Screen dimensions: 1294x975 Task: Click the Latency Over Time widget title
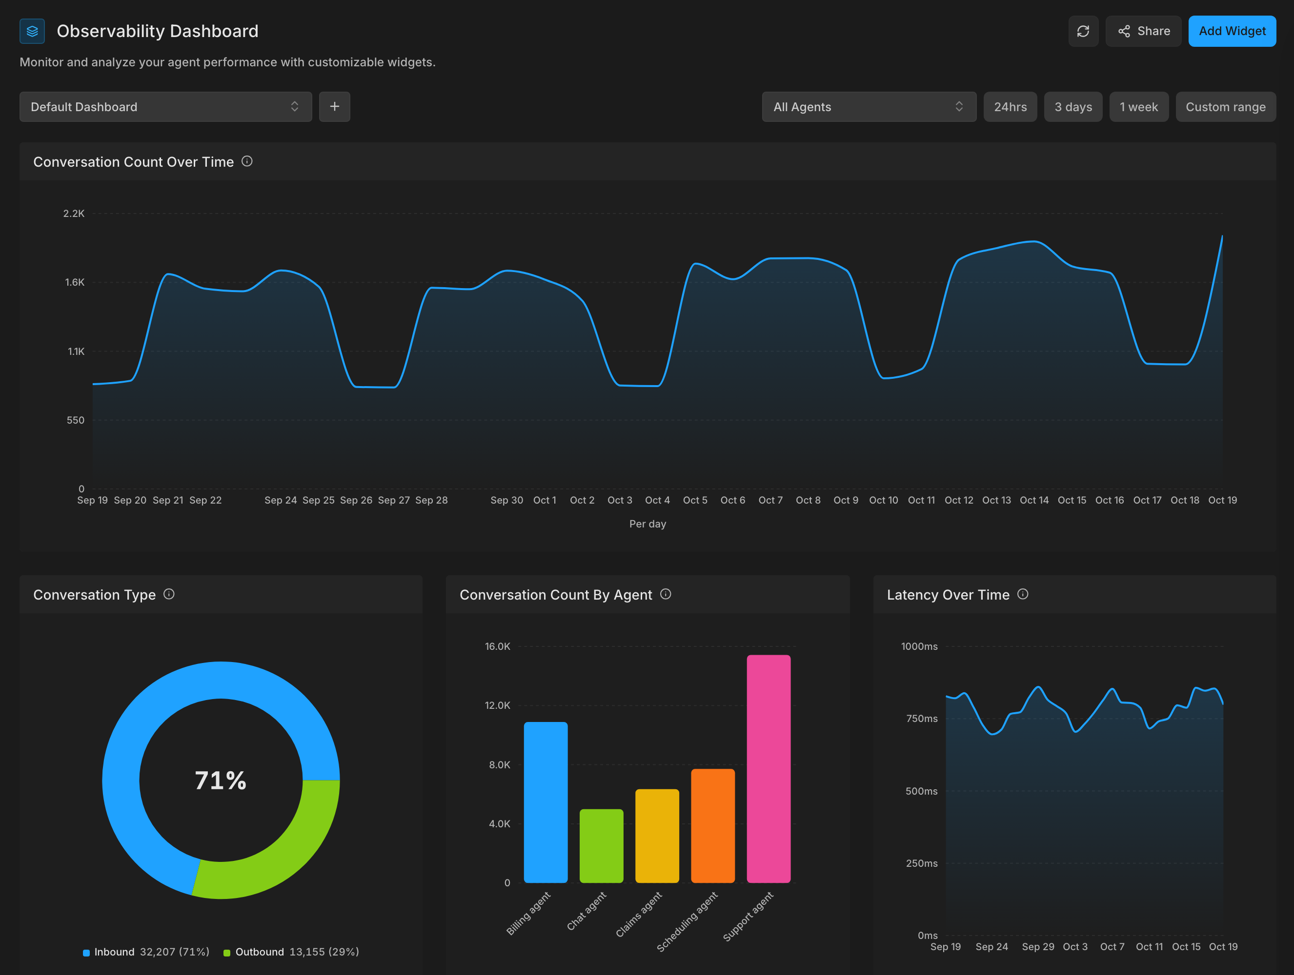pos(948,595)
